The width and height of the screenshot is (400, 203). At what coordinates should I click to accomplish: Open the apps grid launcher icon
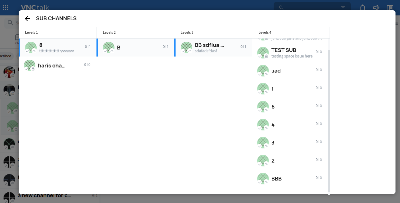[5, 8]
